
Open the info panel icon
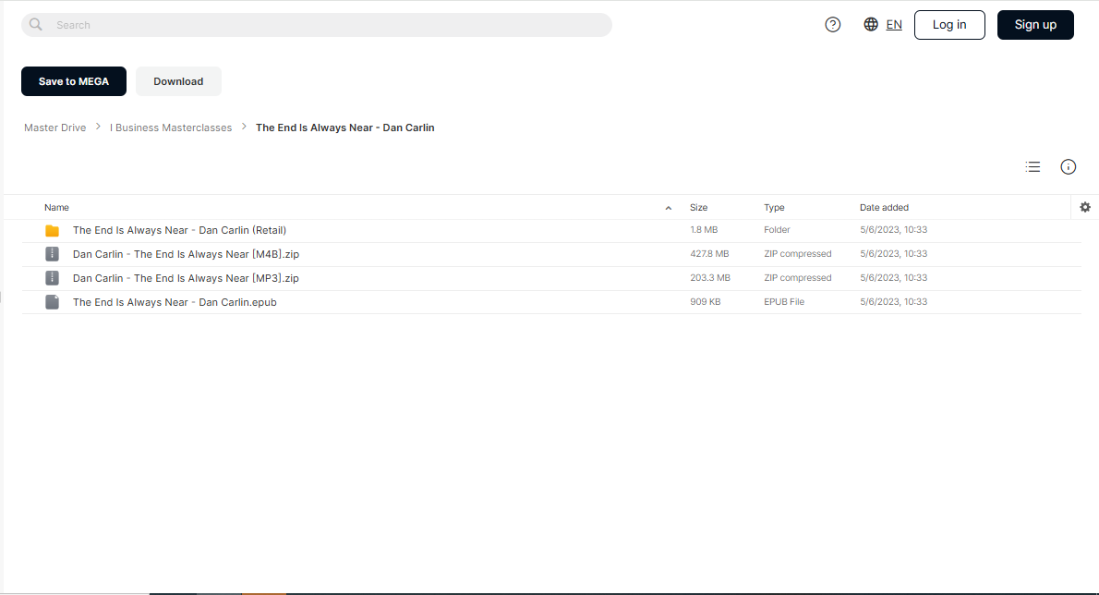pos(1069,167)
